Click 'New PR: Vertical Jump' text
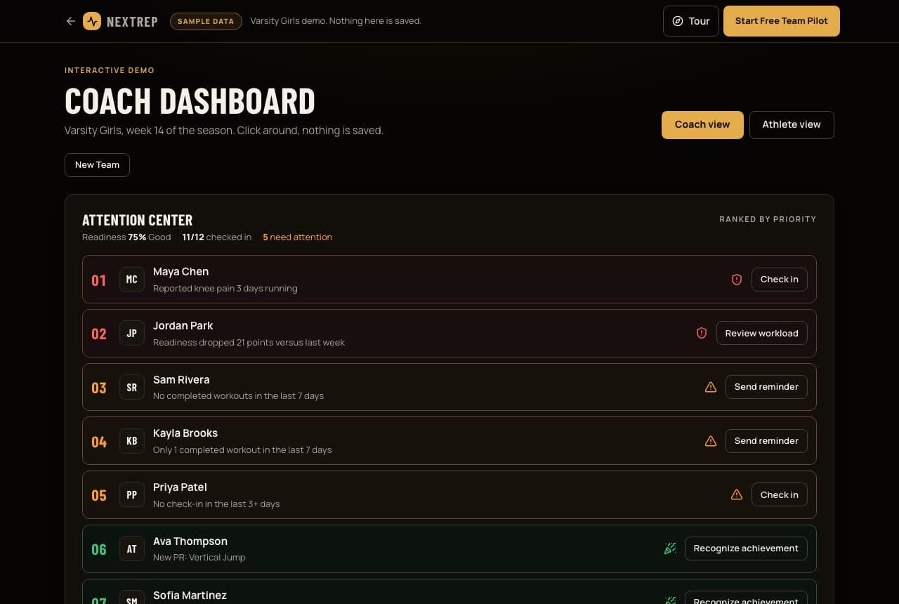This screenshot has width=899, height=604. click(x=199, y=558)
